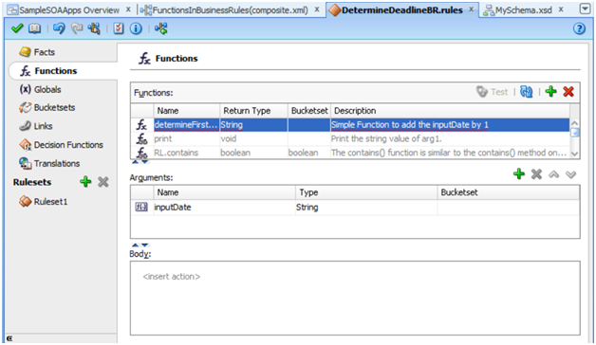Screen dimensions: 596x345
Task: Close the DetermineDeadlineBR.rules tab
Action: click(x=472, y=9)
